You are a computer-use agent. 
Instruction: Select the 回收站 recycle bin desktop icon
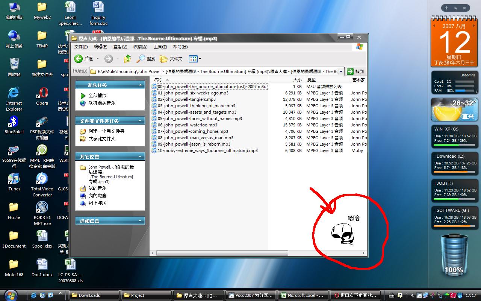pyautogui.click(x=14, y=67)
